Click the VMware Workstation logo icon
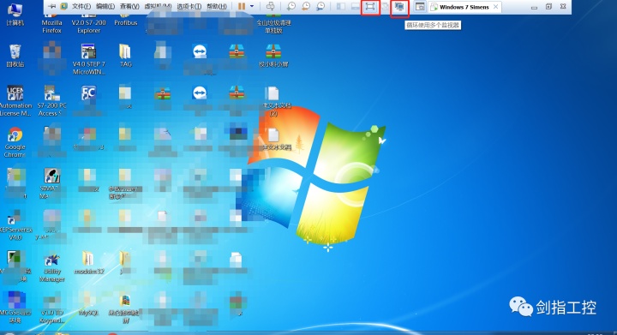This screenshot has width=617, height=335. pyautogui.click(x=63, y=6)
